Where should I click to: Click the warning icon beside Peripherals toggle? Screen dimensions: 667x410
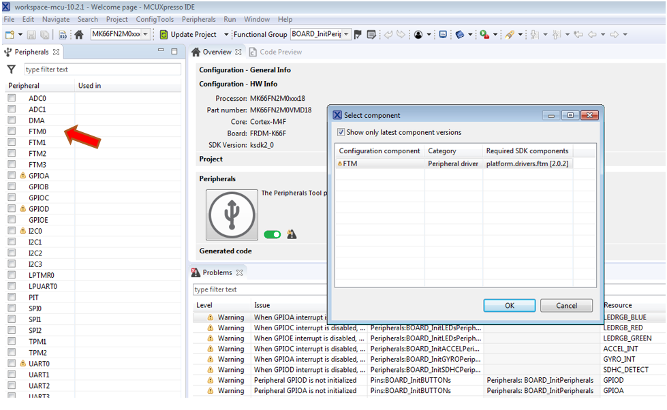292,234
